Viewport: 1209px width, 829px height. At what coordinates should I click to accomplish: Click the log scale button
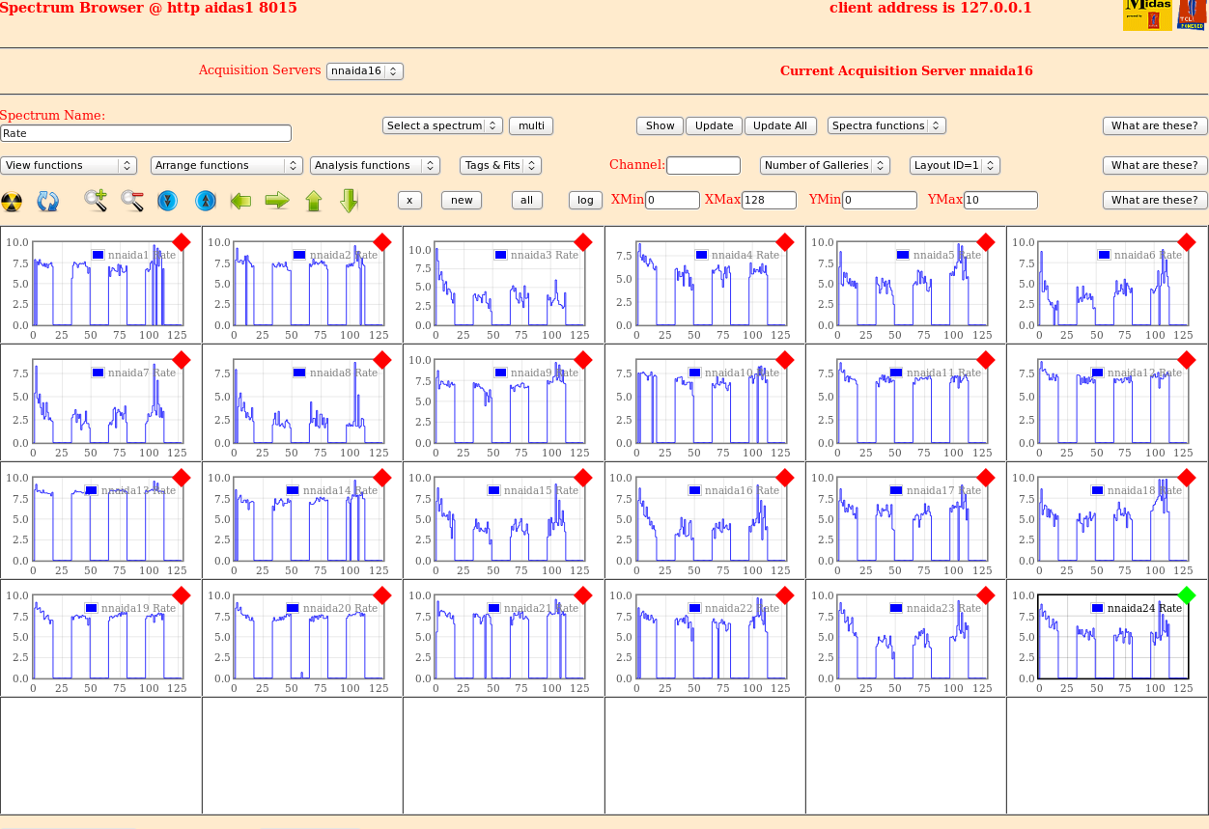(585, 201)
